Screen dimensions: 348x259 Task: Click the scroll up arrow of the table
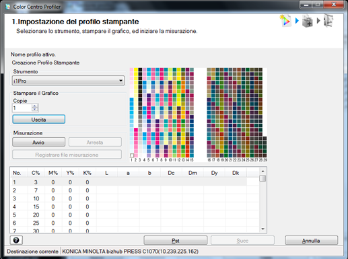263,172
